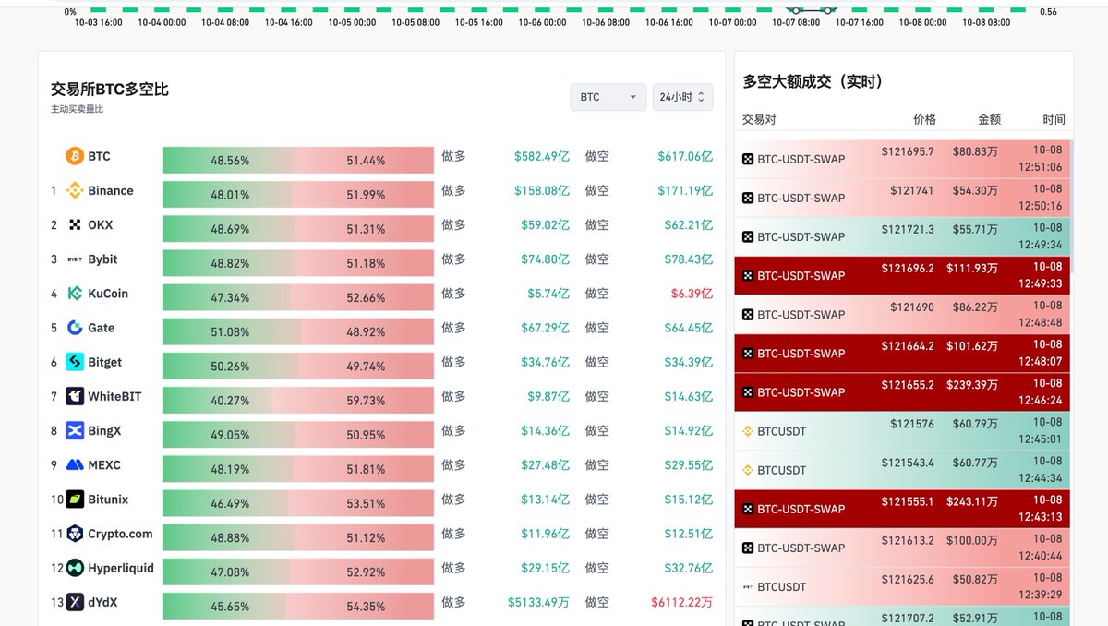Click the Hyperliquid exchange logo
The height and width of the screenshot is (626, 1108).
(x=75, y=568)
